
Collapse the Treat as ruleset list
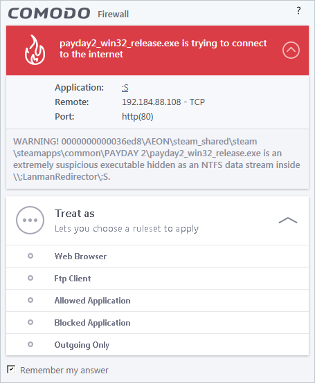point(288,220)
